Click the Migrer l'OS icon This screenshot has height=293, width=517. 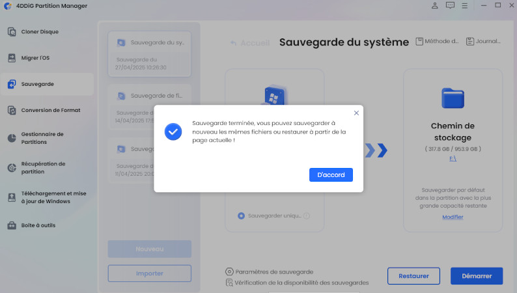(x=12, y=58)
